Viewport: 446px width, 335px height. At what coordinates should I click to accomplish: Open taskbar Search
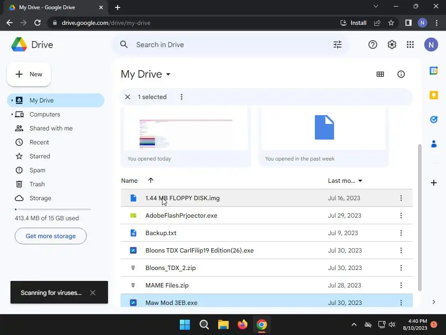pyautogui.click(x=204, y=325)
